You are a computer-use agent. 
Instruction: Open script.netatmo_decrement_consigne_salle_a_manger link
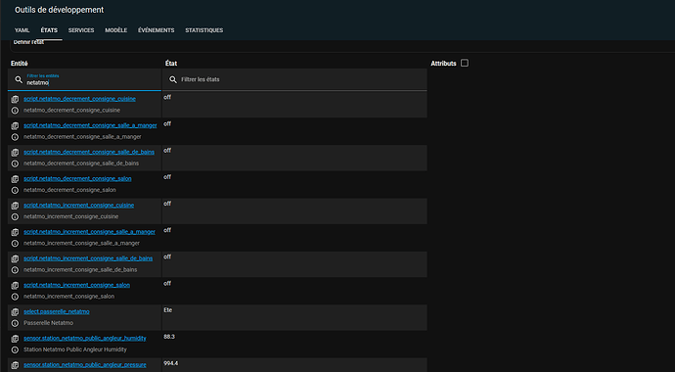(x=90, y=125)
